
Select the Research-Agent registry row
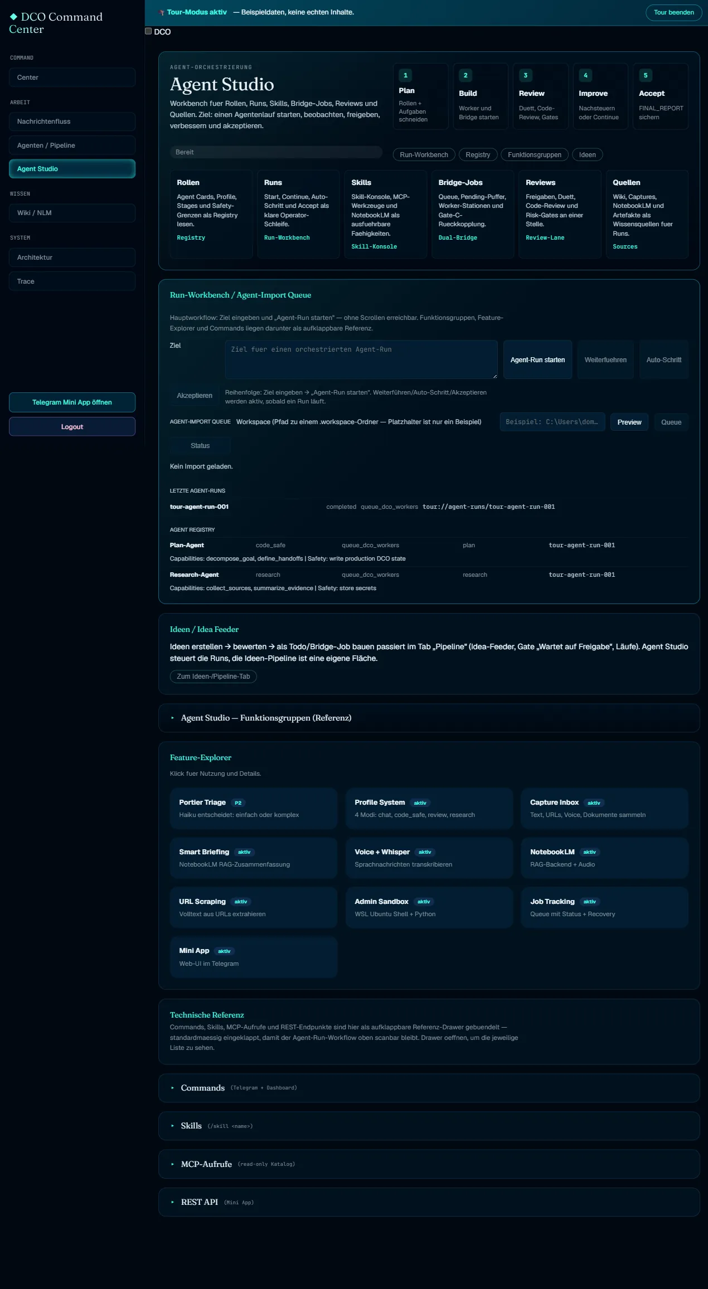pos(429,581)
